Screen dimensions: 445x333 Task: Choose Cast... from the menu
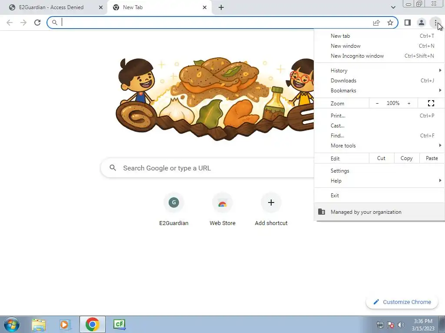tap(379, 126)
